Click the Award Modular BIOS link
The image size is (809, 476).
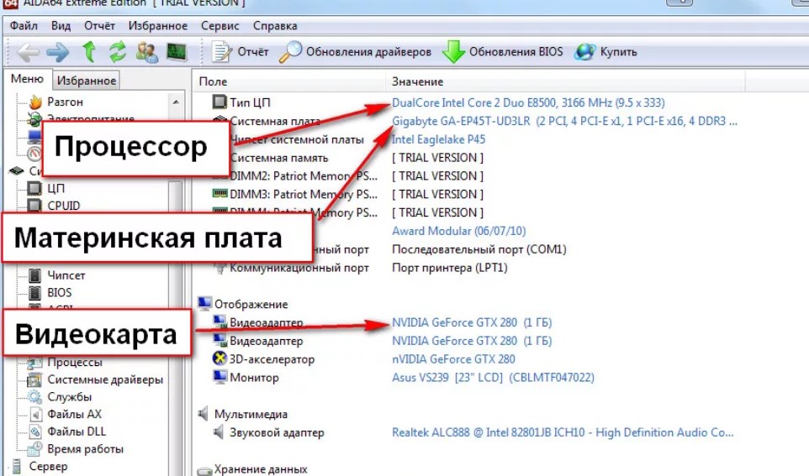(458, 232)
